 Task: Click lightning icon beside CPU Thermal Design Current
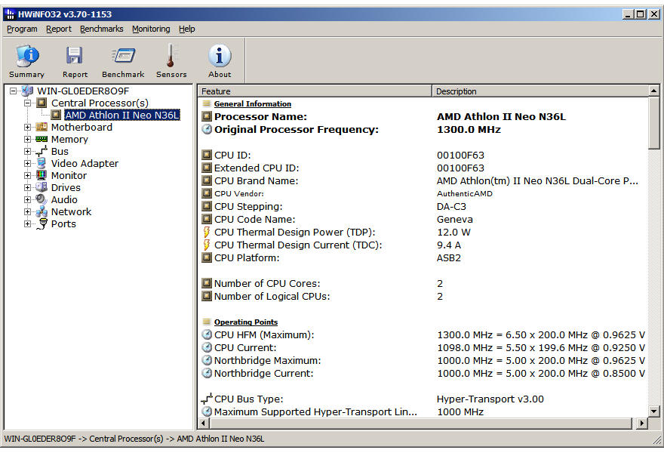[207, 245]
